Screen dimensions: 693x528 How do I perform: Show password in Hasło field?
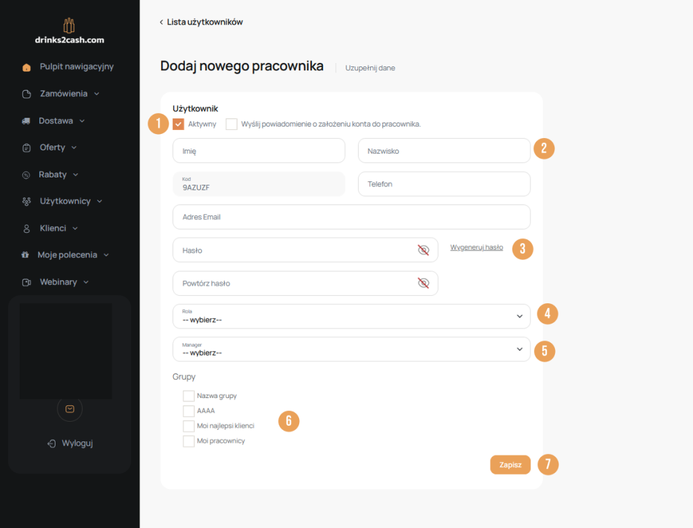click(424, 250)
